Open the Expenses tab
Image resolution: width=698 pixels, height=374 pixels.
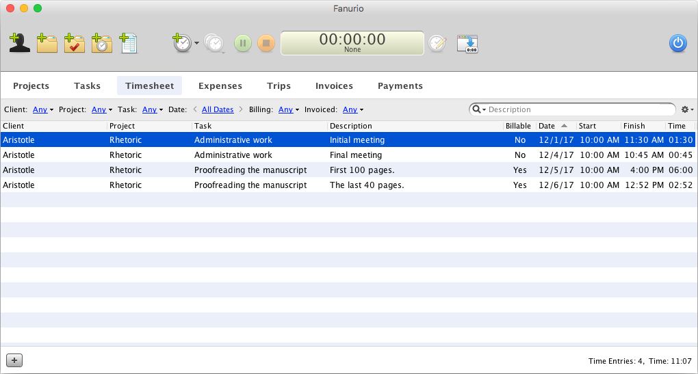(x=220, y=86)
